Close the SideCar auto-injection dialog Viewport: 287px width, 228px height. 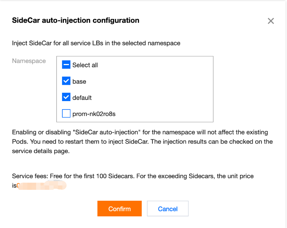coord(271,21)
